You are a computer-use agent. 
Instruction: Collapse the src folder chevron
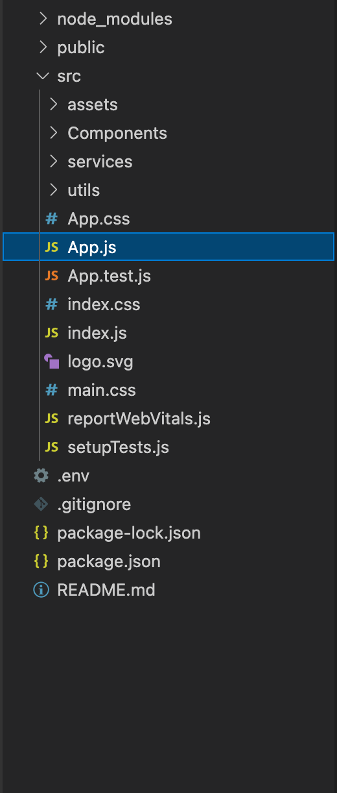pos(43,76)
